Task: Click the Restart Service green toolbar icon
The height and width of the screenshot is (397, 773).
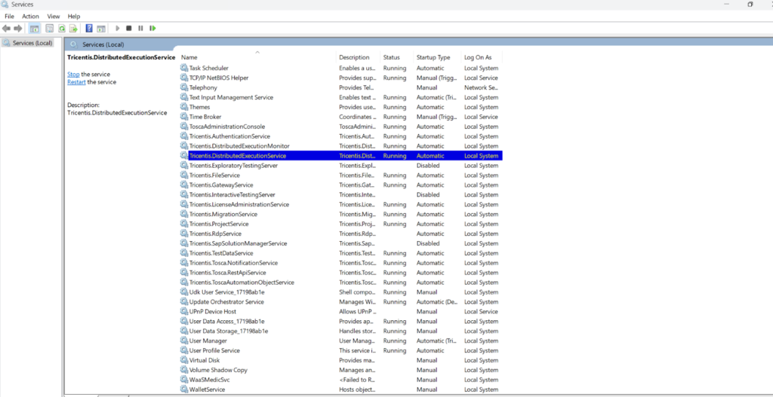Action: pos(152,29)
